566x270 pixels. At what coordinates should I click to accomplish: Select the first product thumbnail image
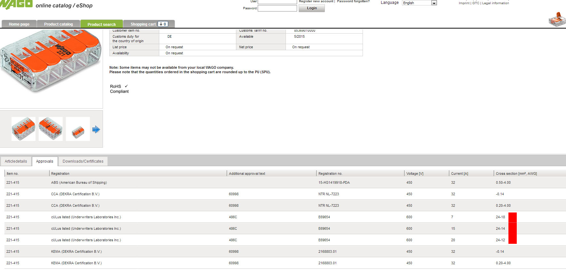point(23,129)
